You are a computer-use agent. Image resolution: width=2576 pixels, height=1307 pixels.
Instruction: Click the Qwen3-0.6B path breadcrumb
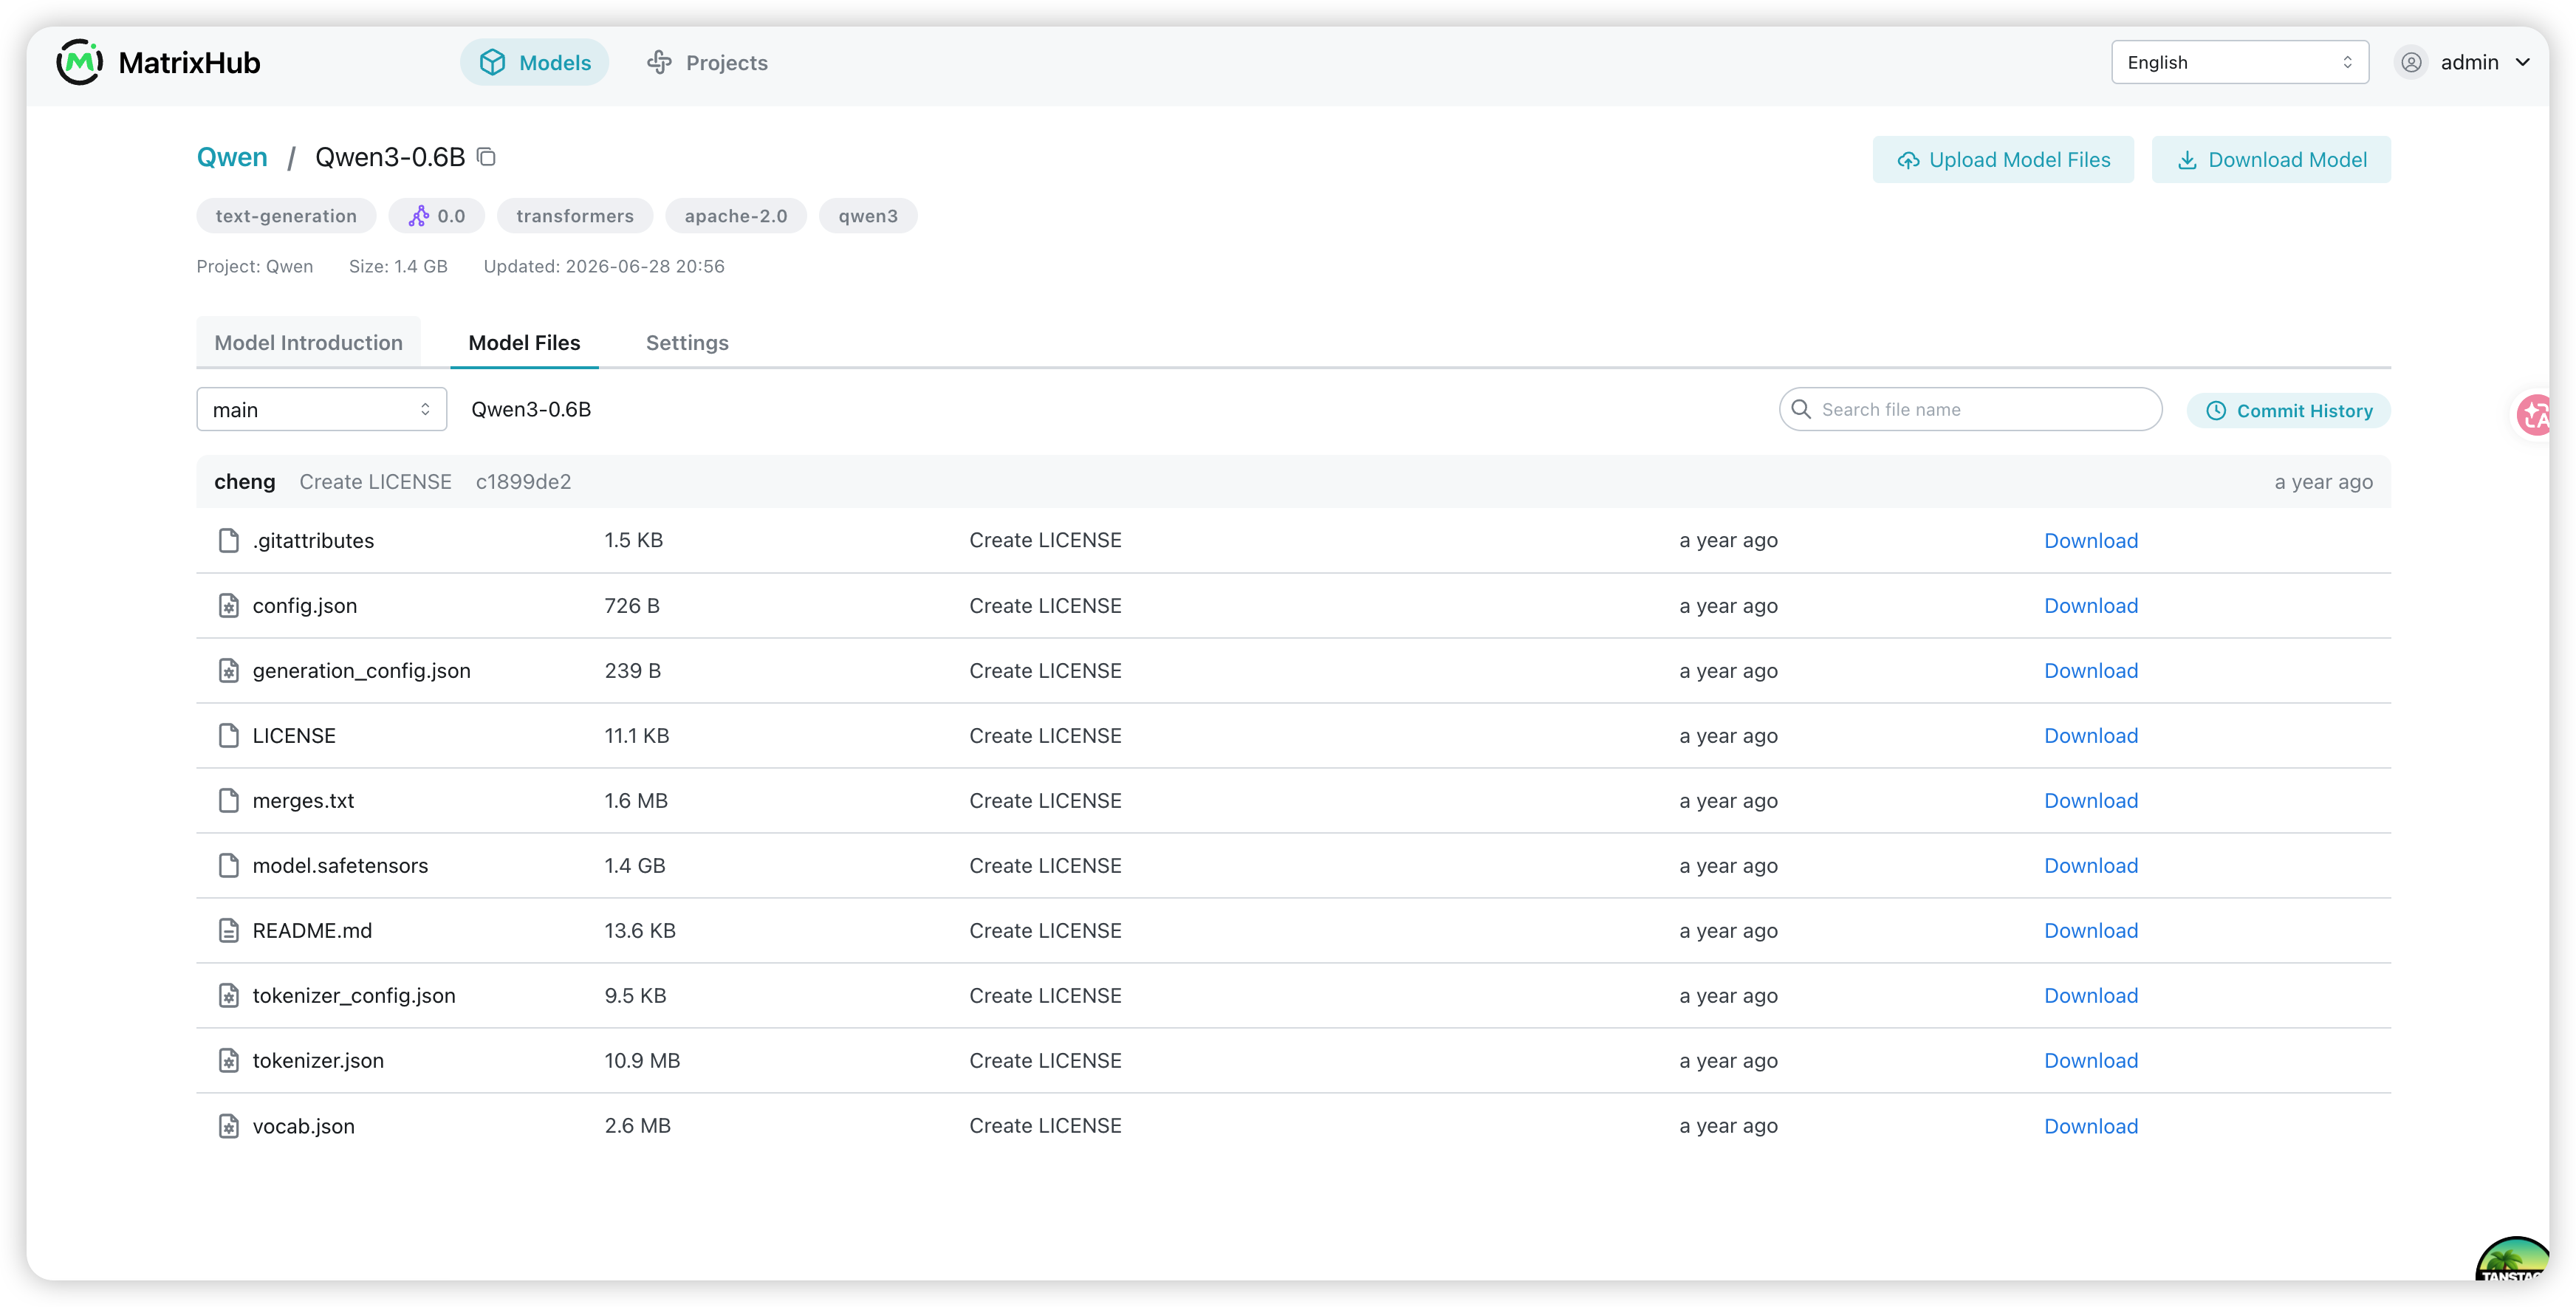531,409
